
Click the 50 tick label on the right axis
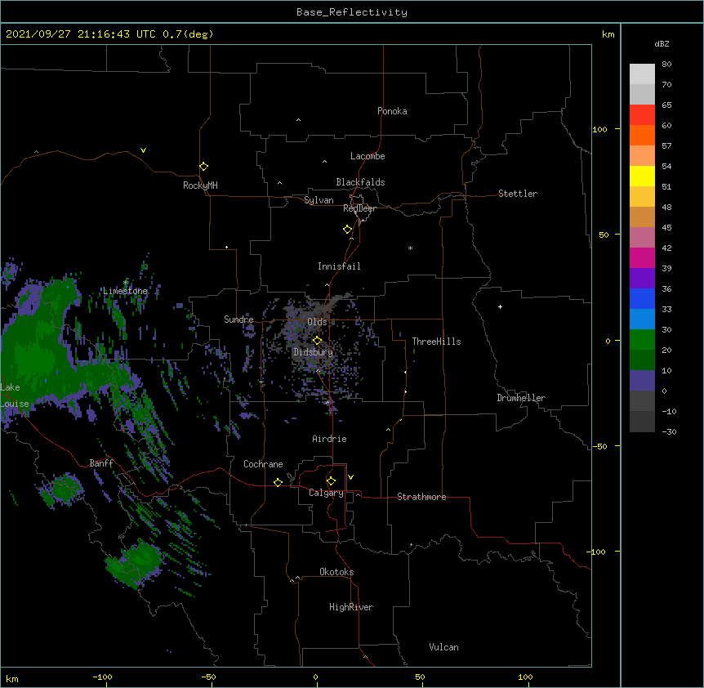click(x=604, y=235)
